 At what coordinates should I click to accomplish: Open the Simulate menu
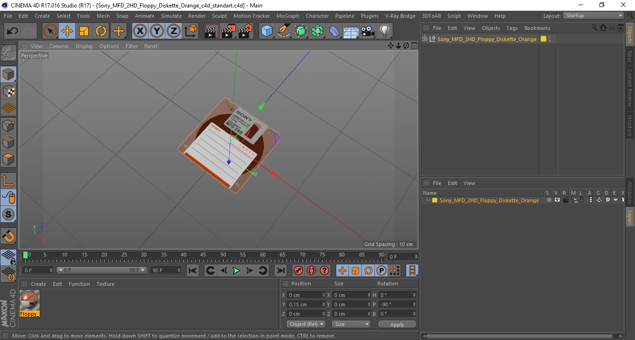click(171, 16)
